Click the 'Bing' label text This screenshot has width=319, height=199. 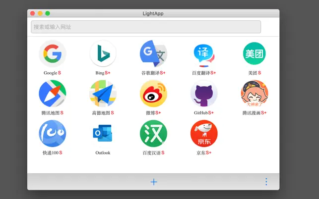click(100, 73)
